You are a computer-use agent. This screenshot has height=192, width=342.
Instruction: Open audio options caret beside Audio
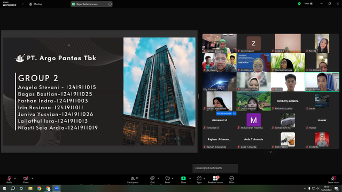15,178
